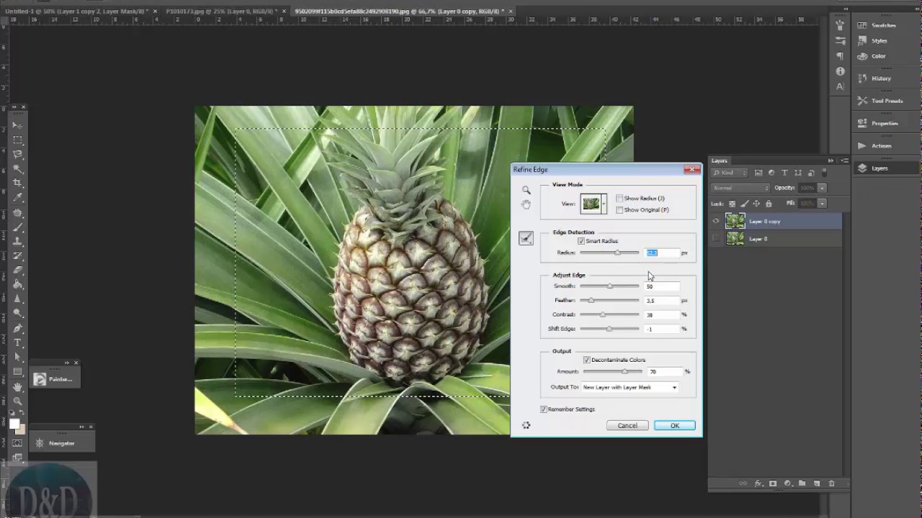This screenshot has width=922, height=518.
Task: Open the View mode thumbnail dropdown
Action: click(604, 204)
